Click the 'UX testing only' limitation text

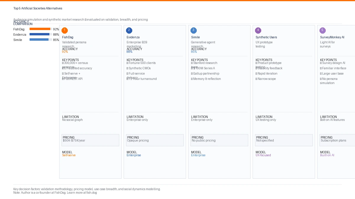pos(266,120)
